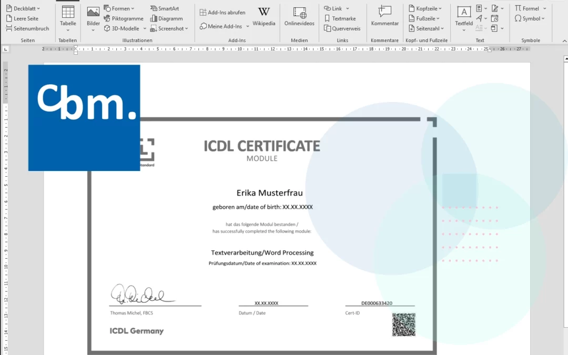Insert a Querverweis cross-reference
This screenshot has width=568, height=355.
tap(342, 28)
